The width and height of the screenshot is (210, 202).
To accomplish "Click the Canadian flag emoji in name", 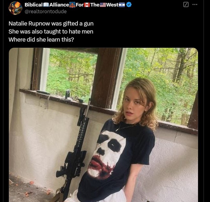I will (87, 5).
